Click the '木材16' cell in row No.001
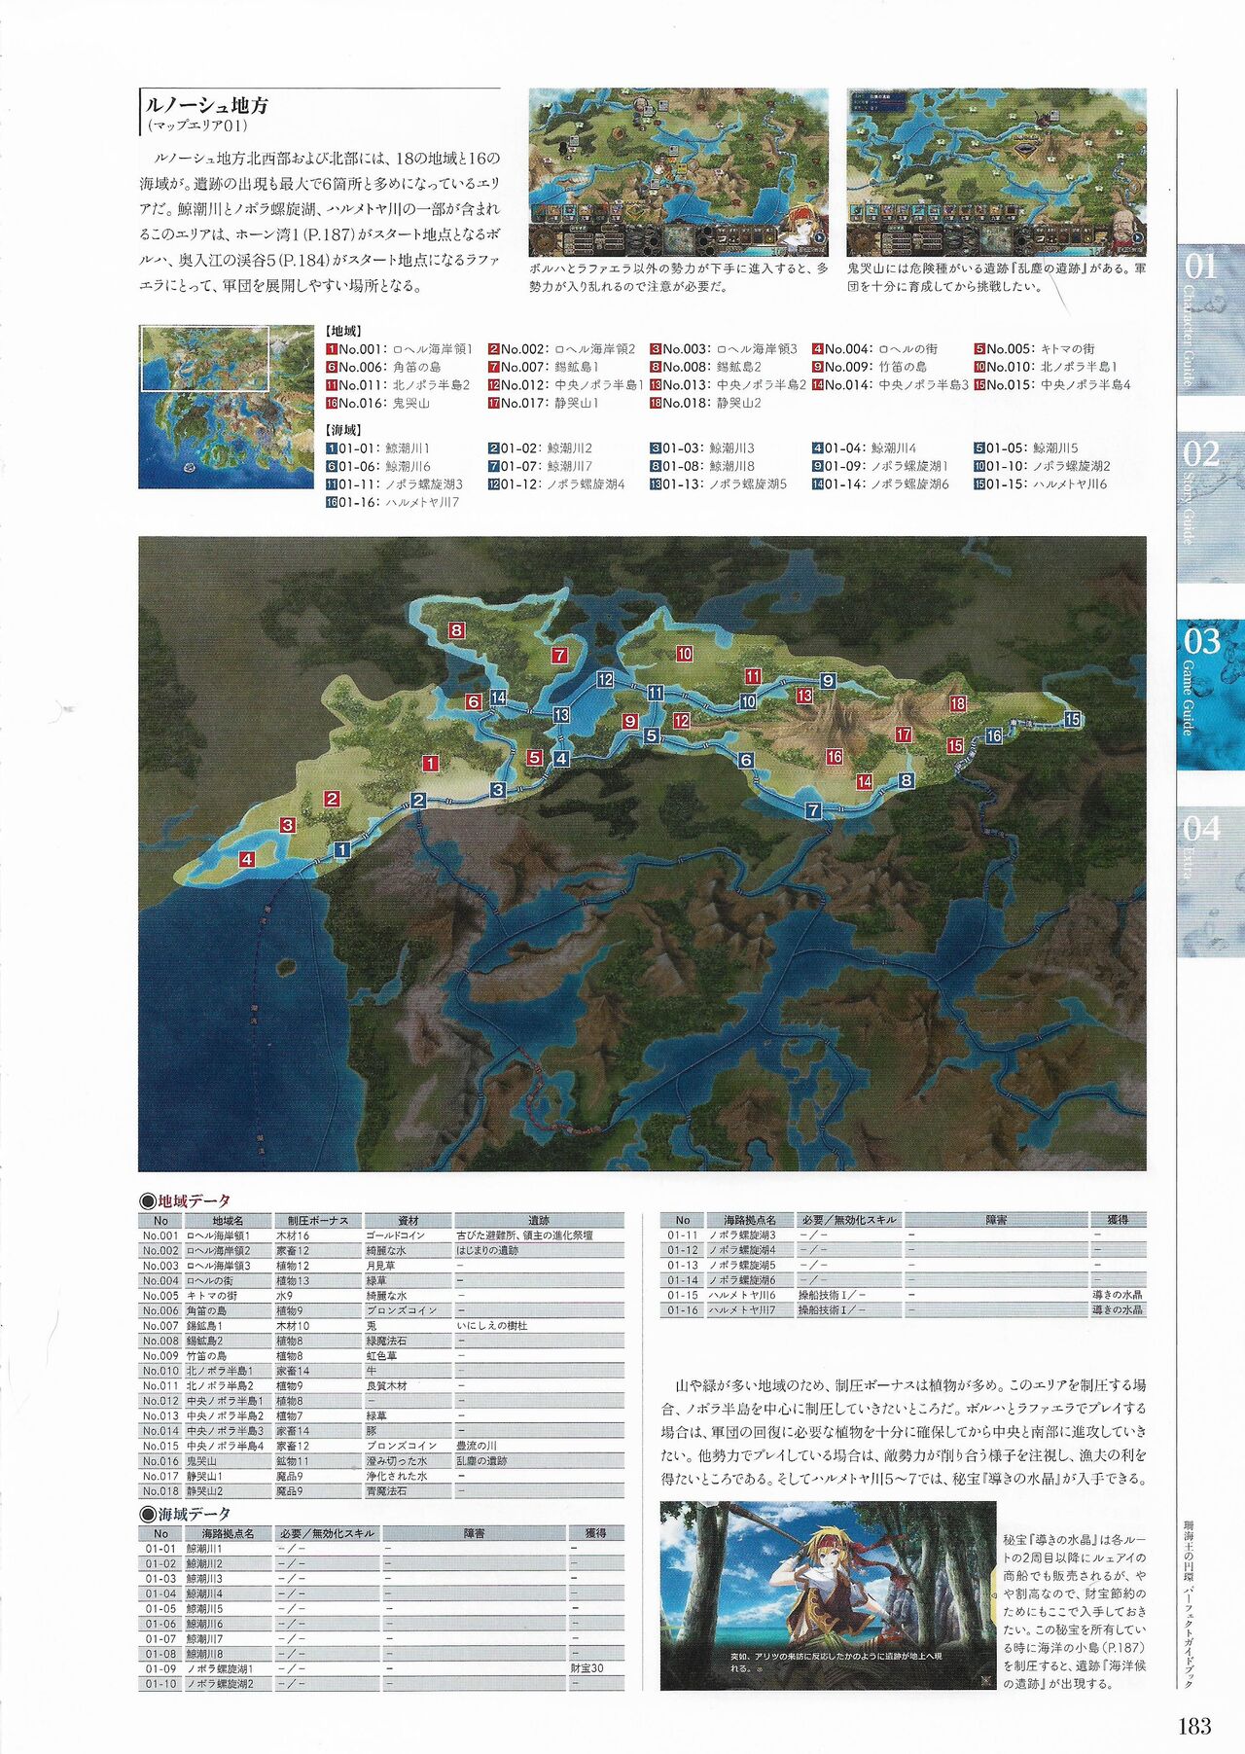The width and height of the screenshot is (1245, 1754). coord(293,1235)
